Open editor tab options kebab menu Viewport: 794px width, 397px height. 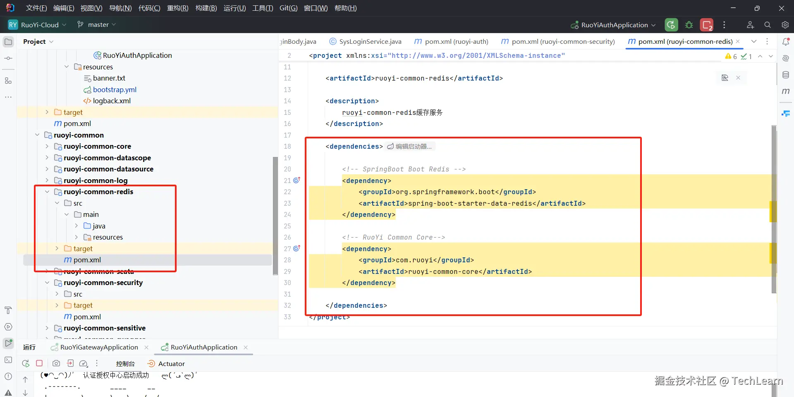(x=767, y=41)
